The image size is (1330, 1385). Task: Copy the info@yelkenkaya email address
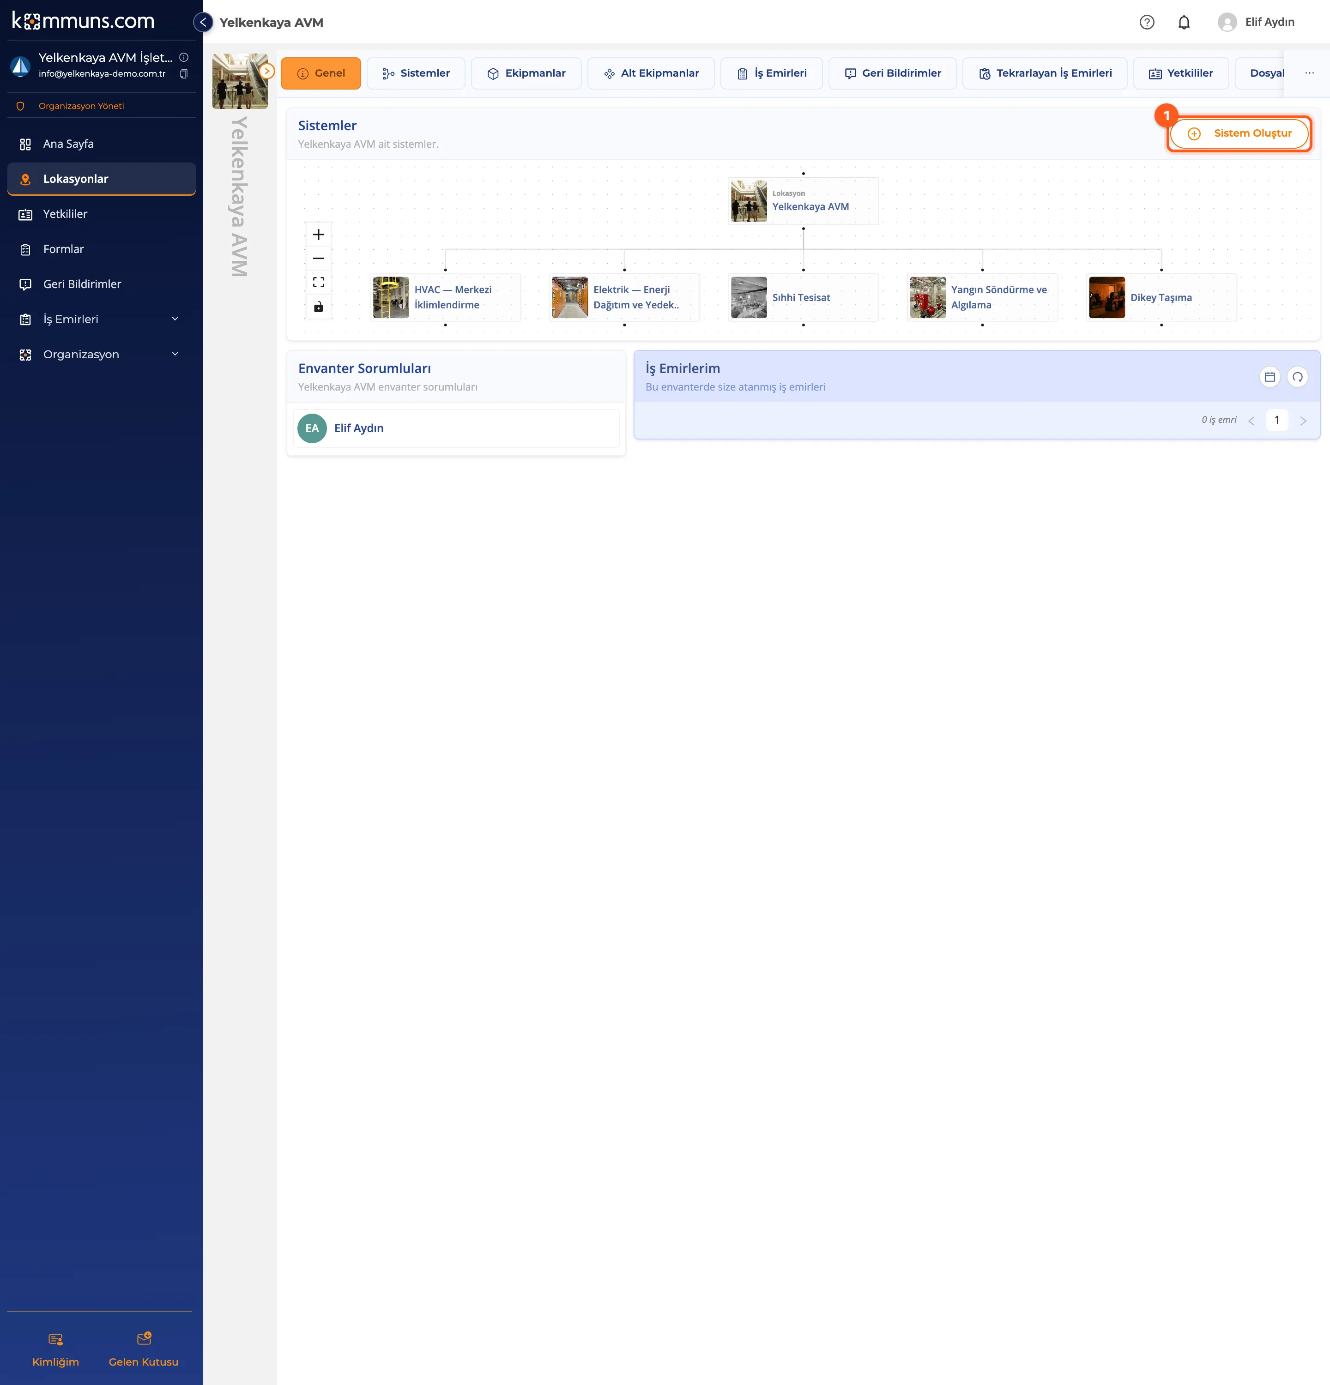point(184,73)
